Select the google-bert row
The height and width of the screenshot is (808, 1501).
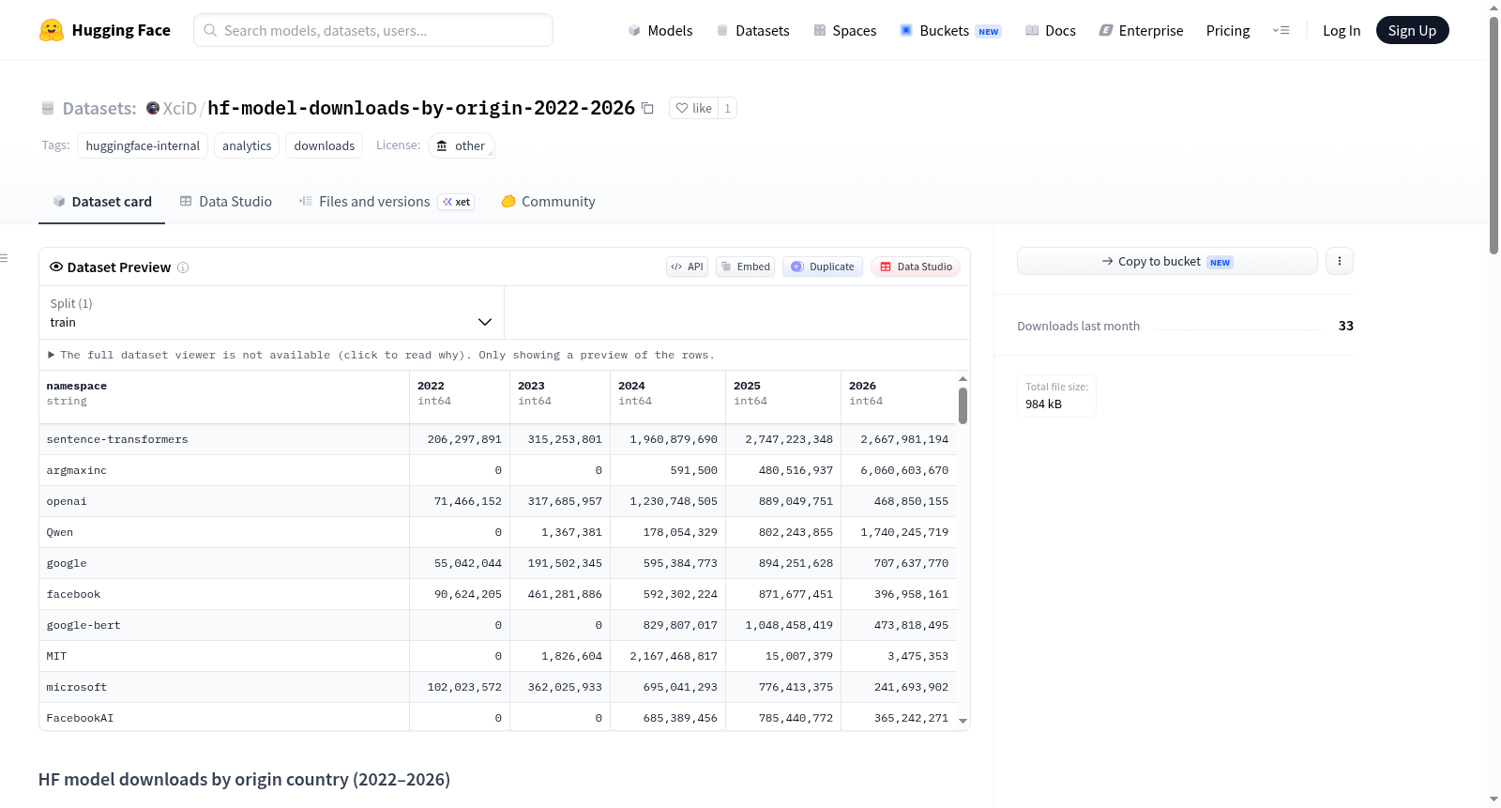click(x=497, y=625)
